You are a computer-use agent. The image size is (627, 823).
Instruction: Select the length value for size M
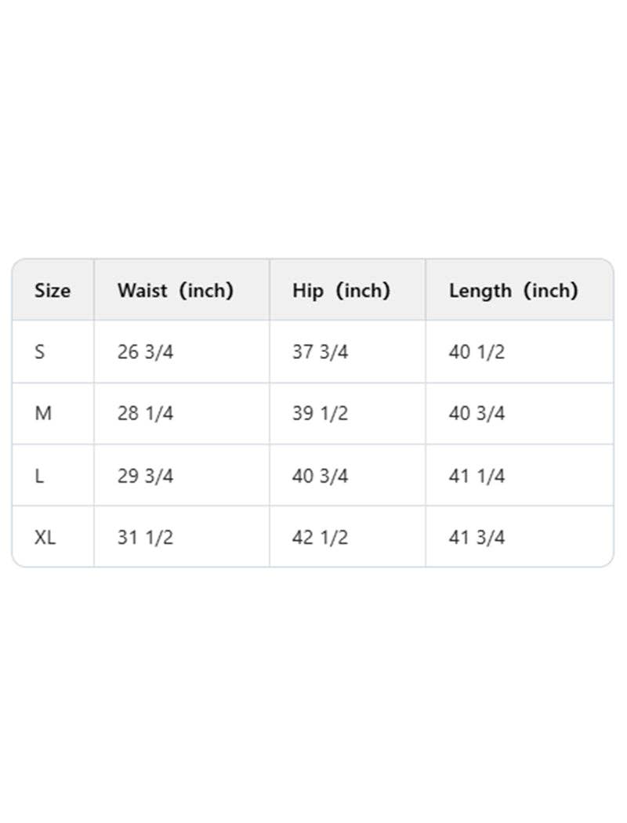click(x=477, y=413)
